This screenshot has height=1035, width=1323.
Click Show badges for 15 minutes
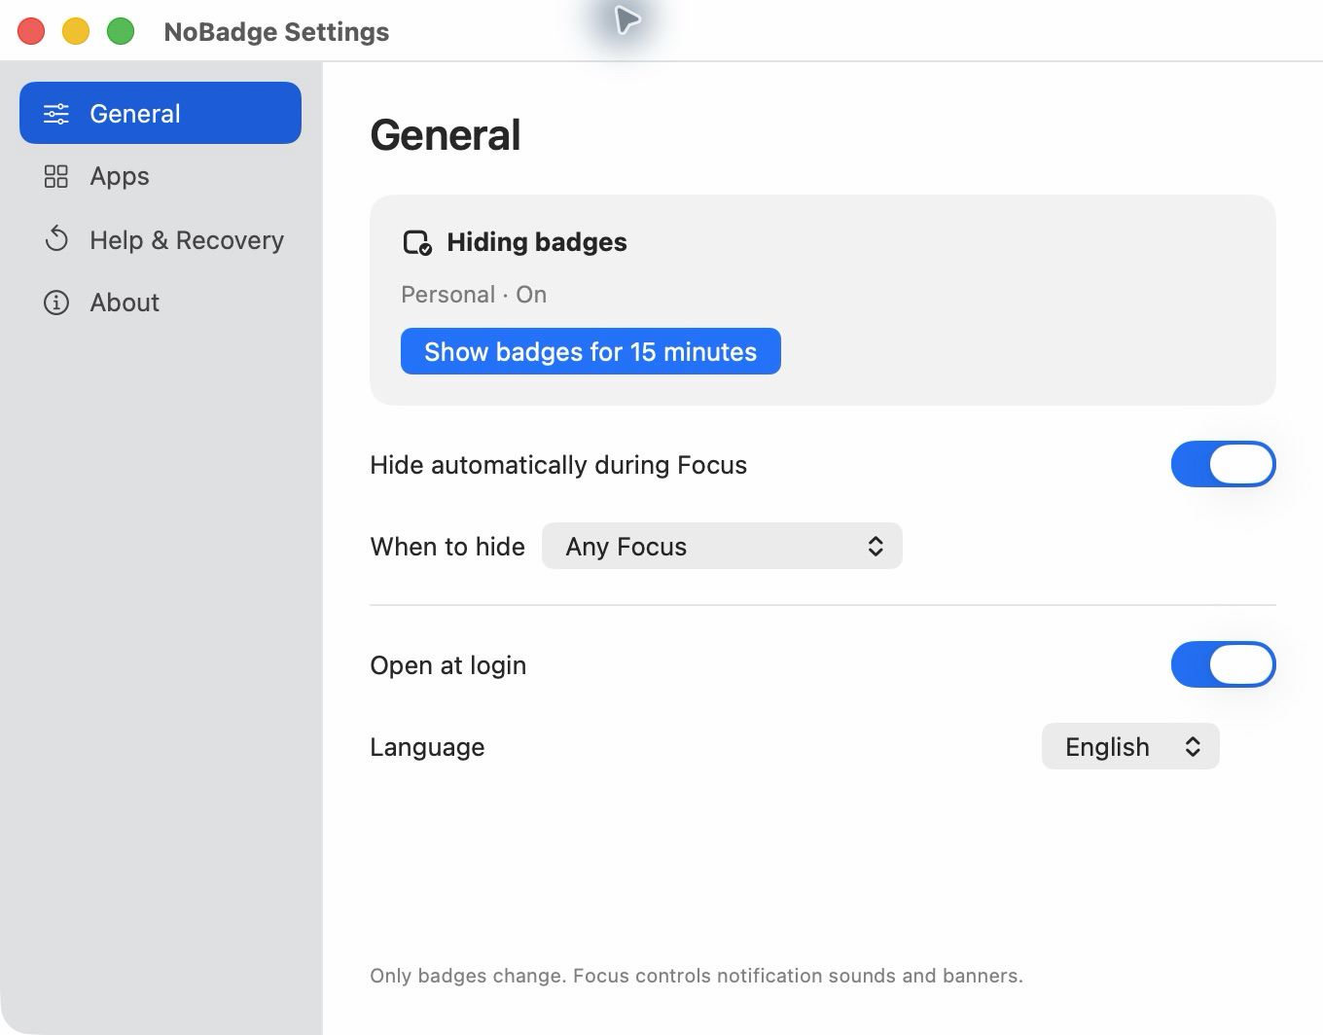590,351
